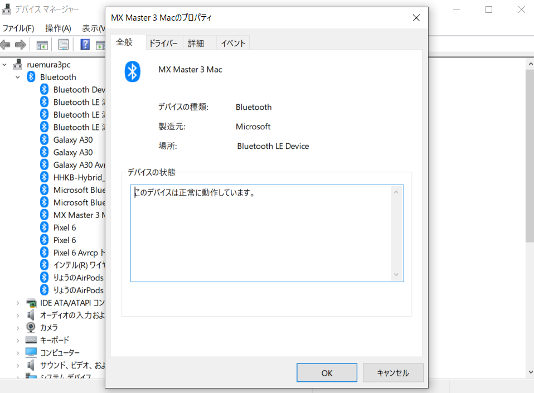Select the キーボード tree item label

click(x=55, y=340)
